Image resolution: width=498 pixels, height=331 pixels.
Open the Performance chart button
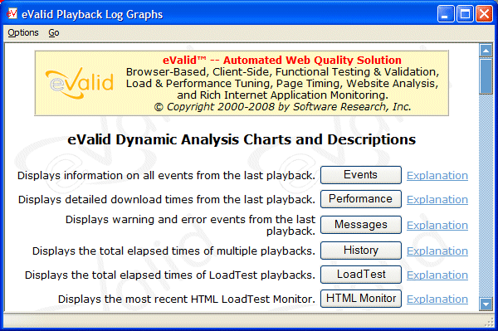click(x=361, y=199)
